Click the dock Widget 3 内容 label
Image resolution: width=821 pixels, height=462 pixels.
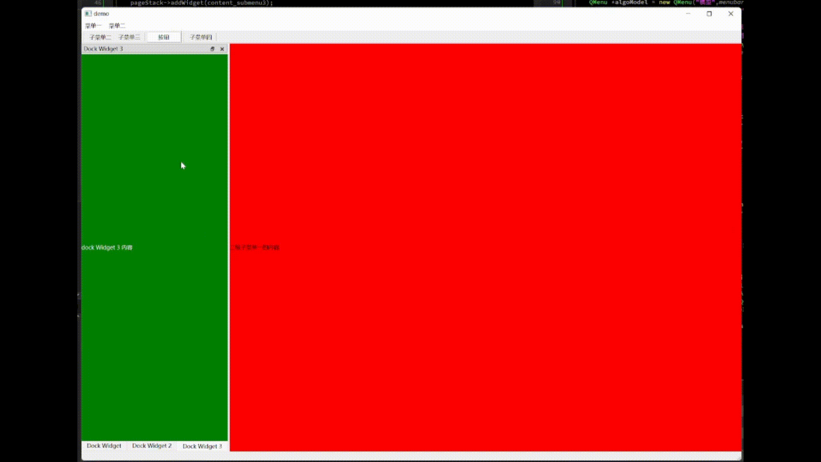pyautogui.click(x=107, y=248)
